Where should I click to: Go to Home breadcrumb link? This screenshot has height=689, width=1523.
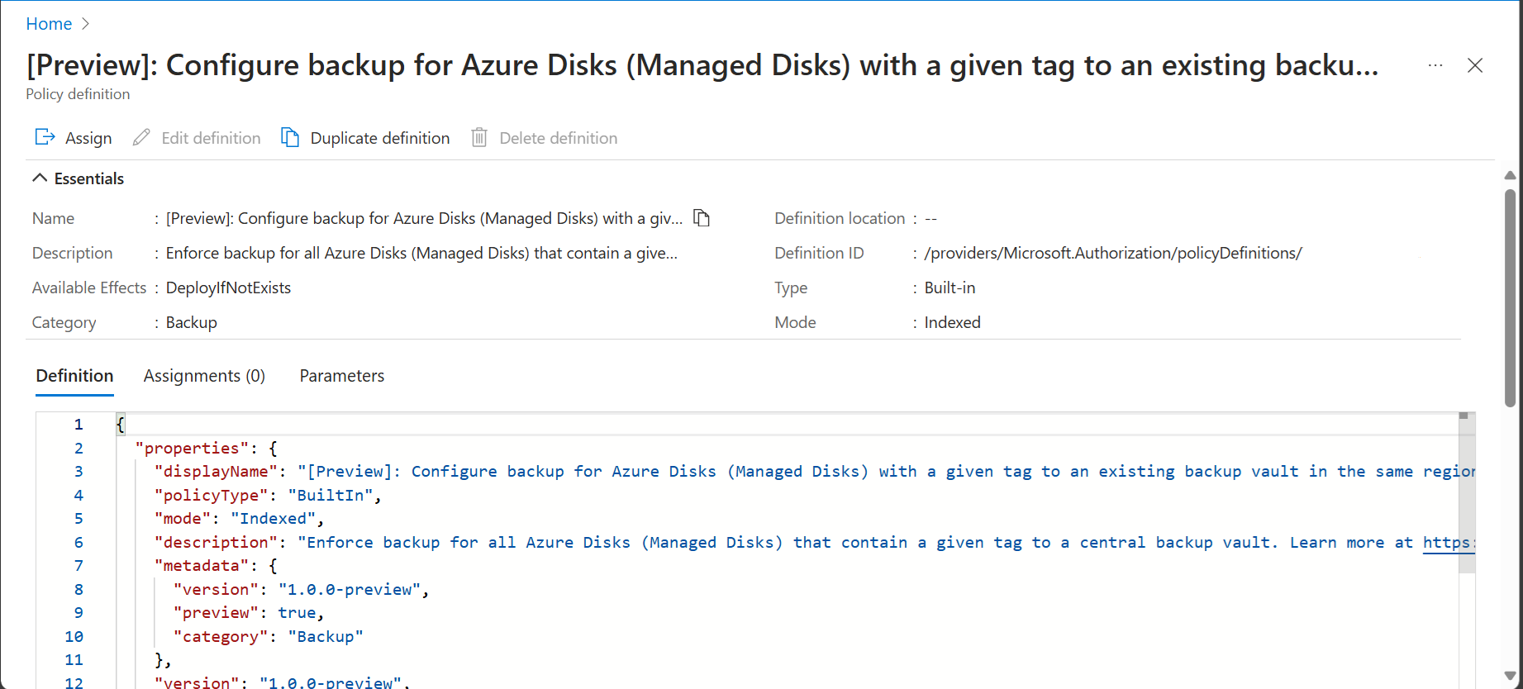[49, 24]
